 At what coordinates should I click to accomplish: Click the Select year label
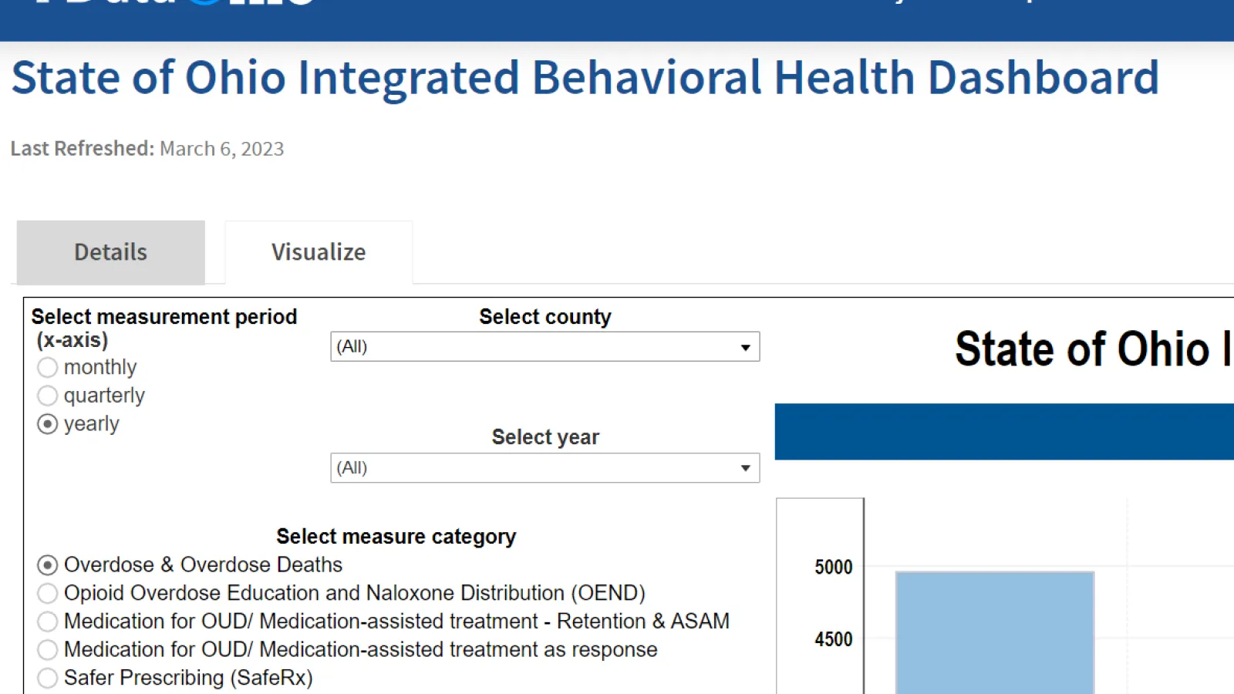point(545,437)
